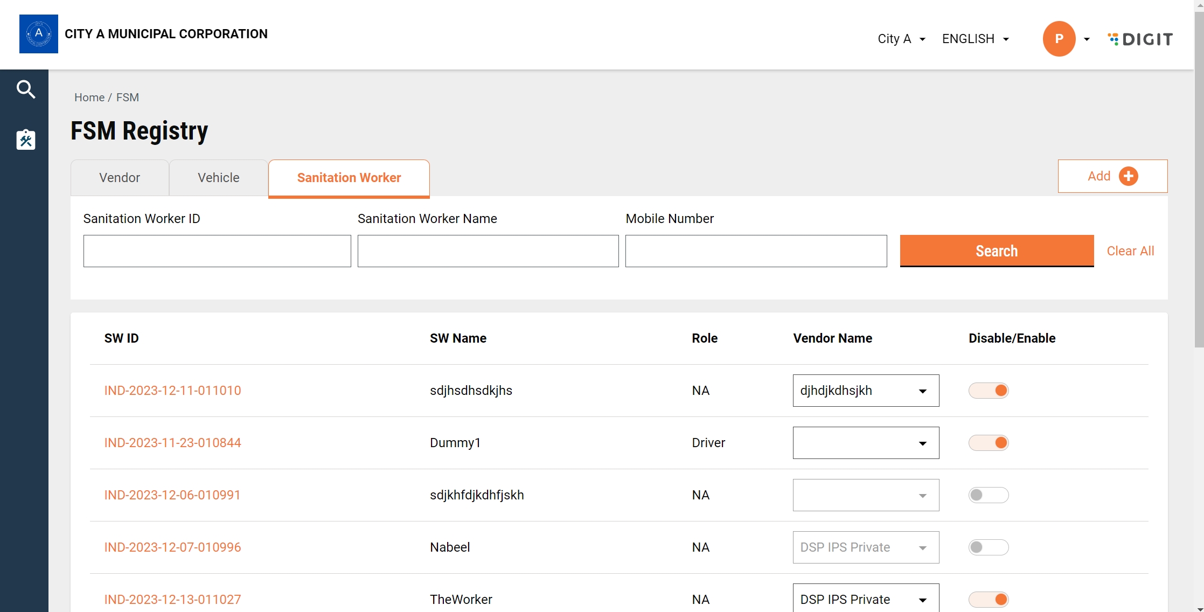The height and width of the screenshot is (612, 1204).
Task: Open worker IND-2023-11-23-010844 link
Action: (x=172, y=443)
